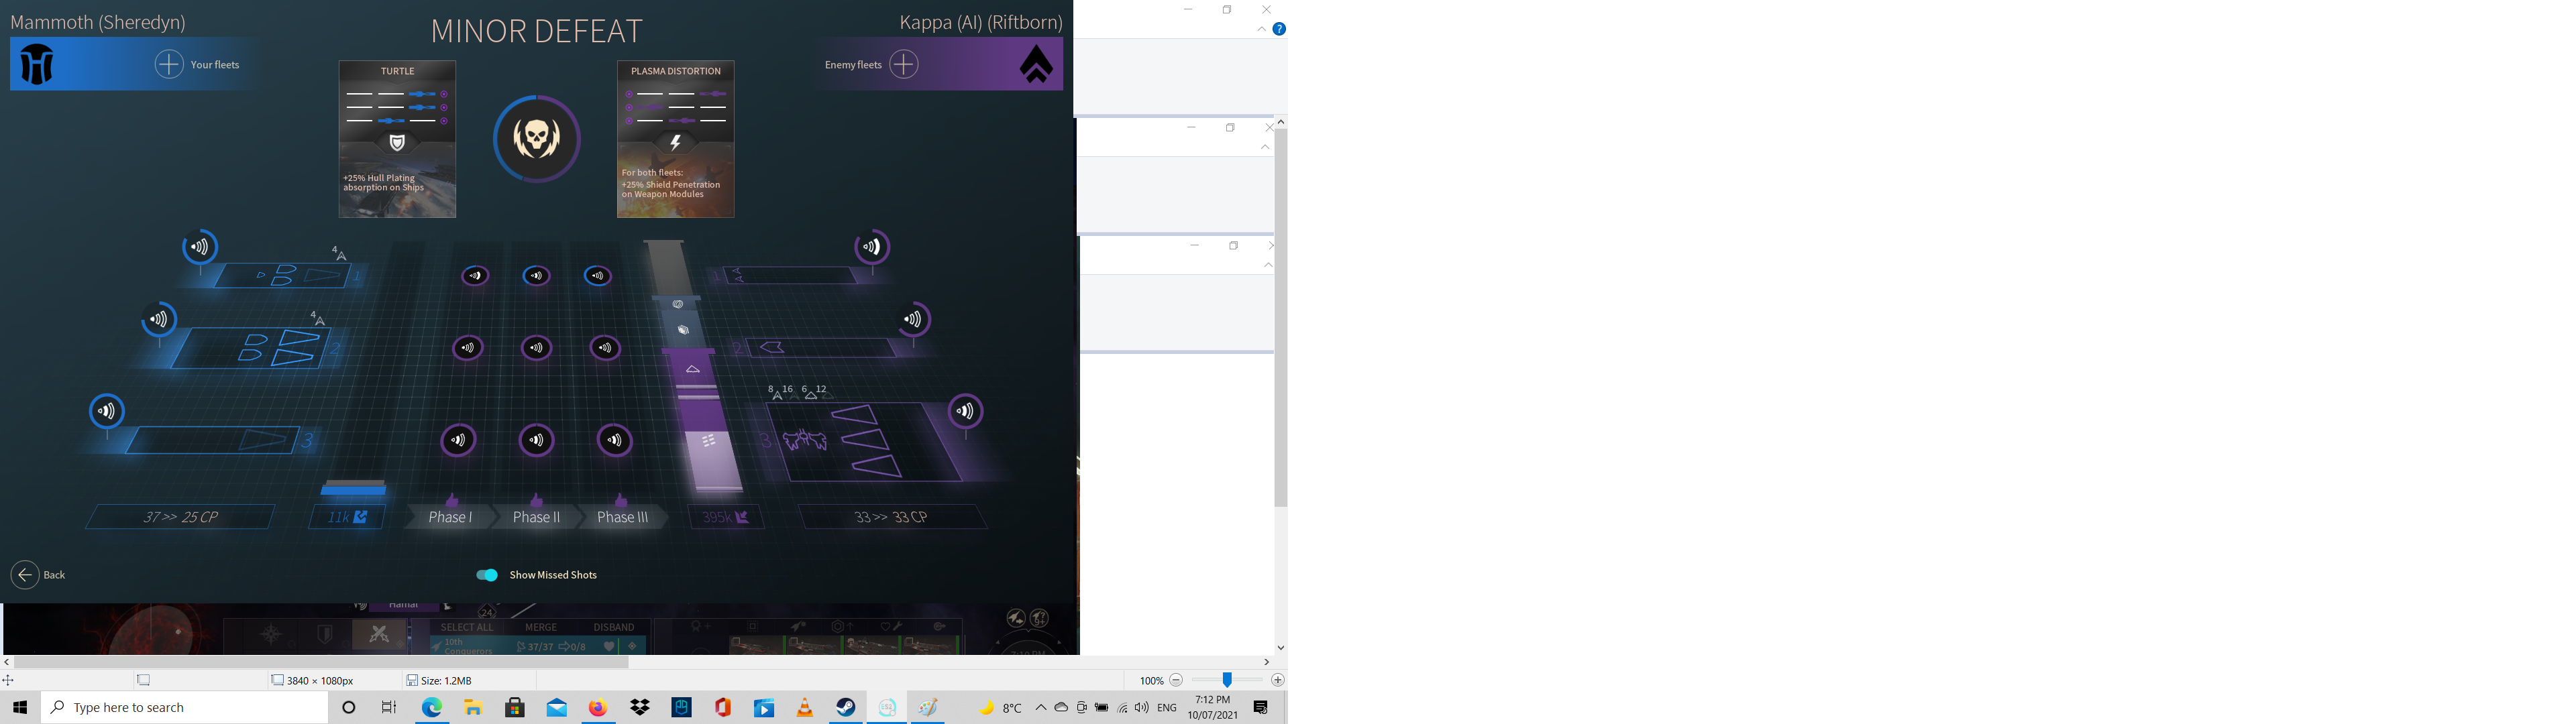Click the Plasma Distortion tactic card

(x=676, y=139)
